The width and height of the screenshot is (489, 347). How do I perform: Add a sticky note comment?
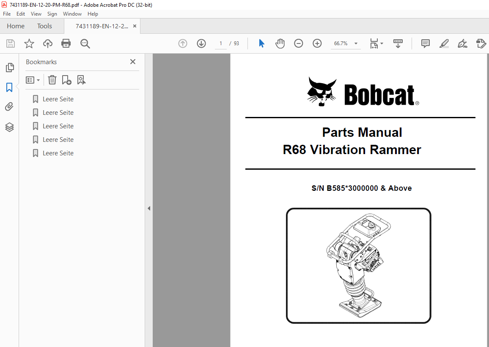[426, 43]
